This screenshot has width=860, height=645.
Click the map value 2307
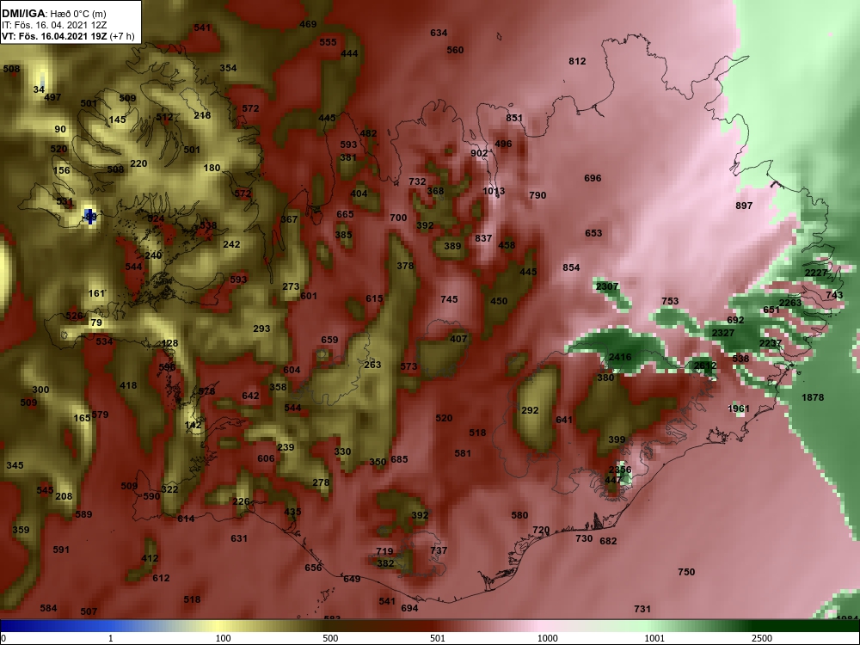606,286
